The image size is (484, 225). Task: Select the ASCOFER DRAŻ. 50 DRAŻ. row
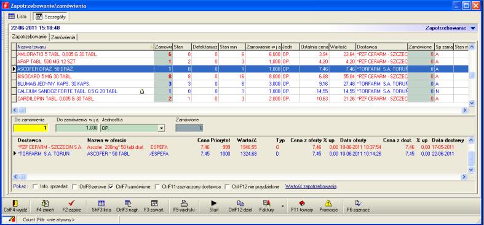point(240,69)
